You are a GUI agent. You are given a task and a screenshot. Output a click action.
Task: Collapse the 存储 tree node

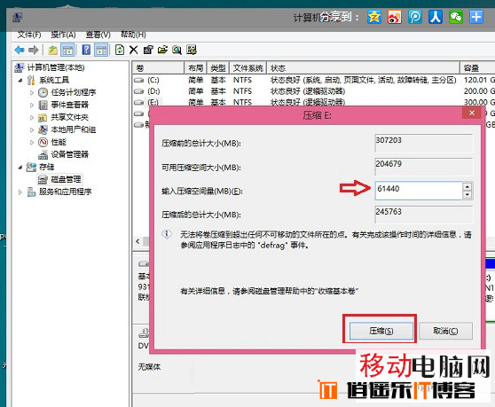pyautogui.click(x=20, y=167)
